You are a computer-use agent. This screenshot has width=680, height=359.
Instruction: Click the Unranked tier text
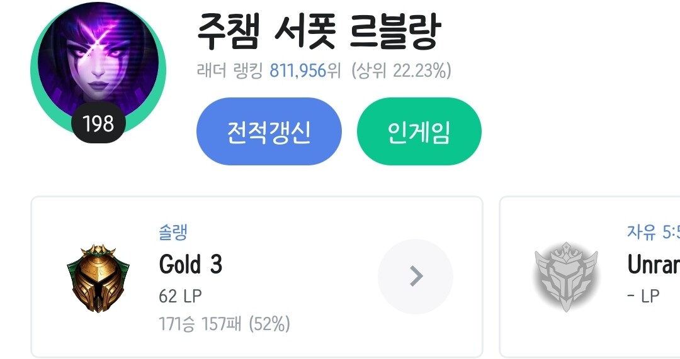click(x=653, y=264)
